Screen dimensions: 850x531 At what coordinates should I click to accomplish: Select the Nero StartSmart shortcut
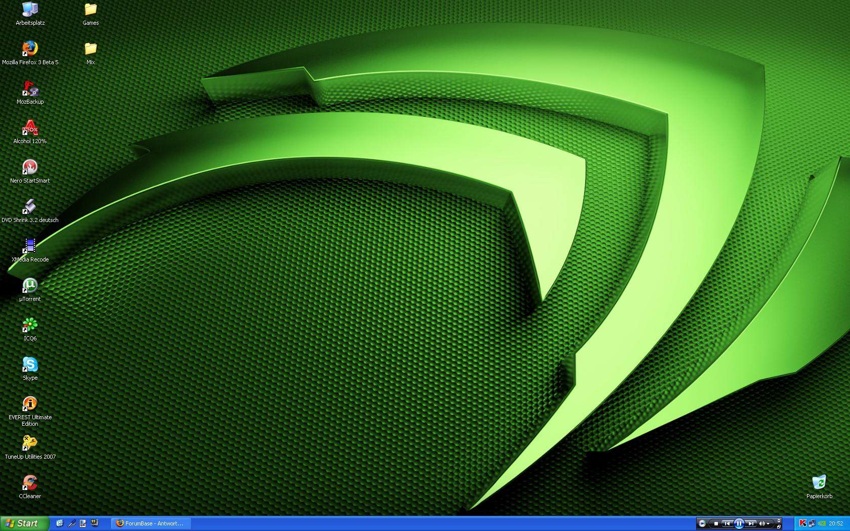(x=30, y=171)
